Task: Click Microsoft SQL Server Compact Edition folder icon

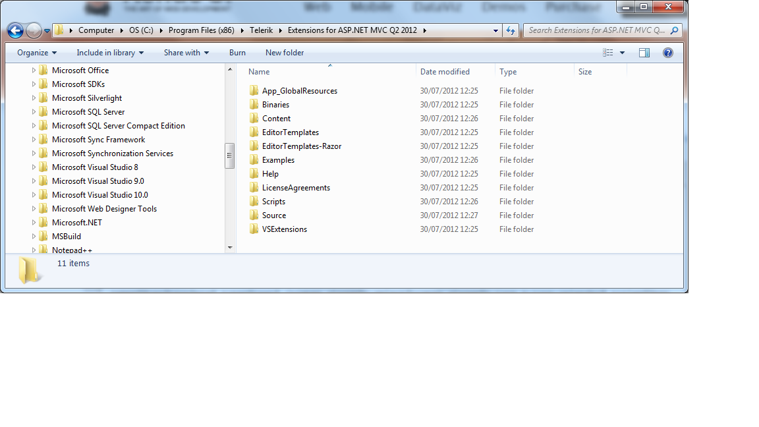Action: coord(43,126)
